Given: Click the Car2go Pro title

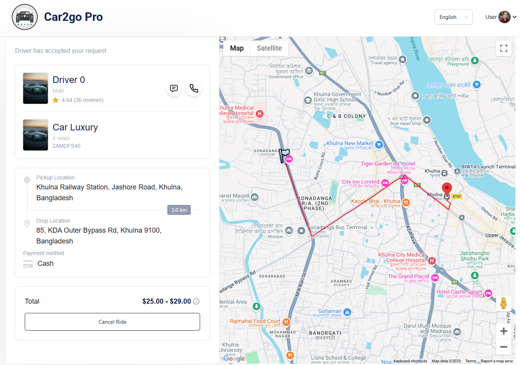Looking at the screenshot, I should point(73,17).
